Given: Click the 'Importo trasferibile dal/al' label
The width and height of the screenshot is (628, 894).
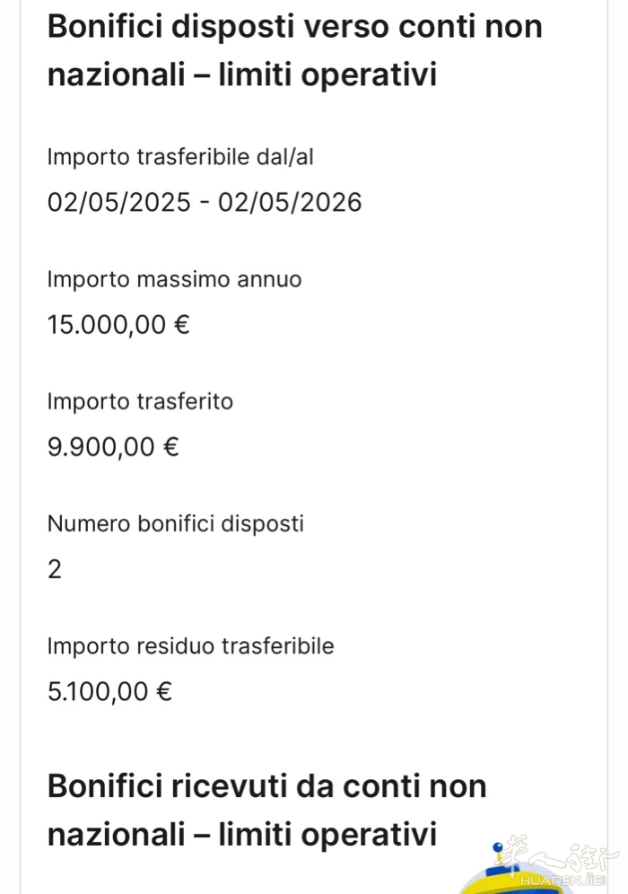Looking at the screenshot, I should click(x=180, y=157).
